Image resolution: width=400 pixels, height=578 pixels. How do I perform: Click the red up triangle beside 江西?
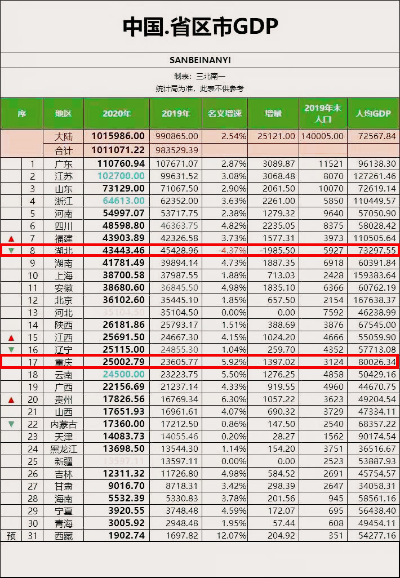click(11, 337)
